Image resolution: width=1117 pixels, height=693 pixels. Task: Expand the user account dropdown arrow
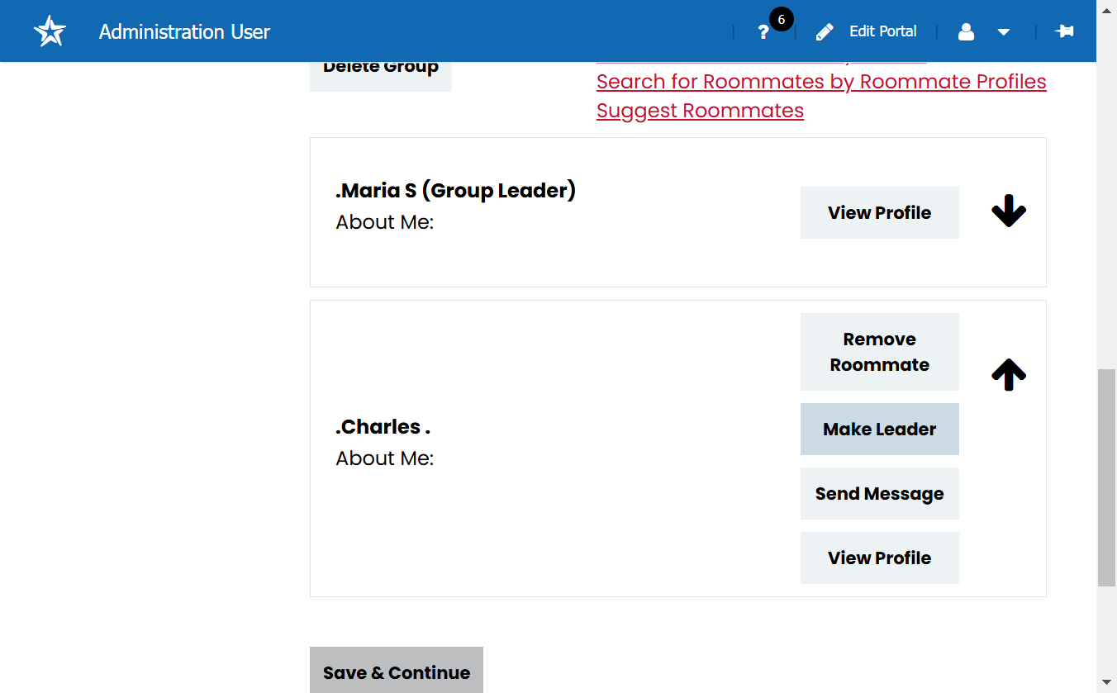click(1004, 32)
